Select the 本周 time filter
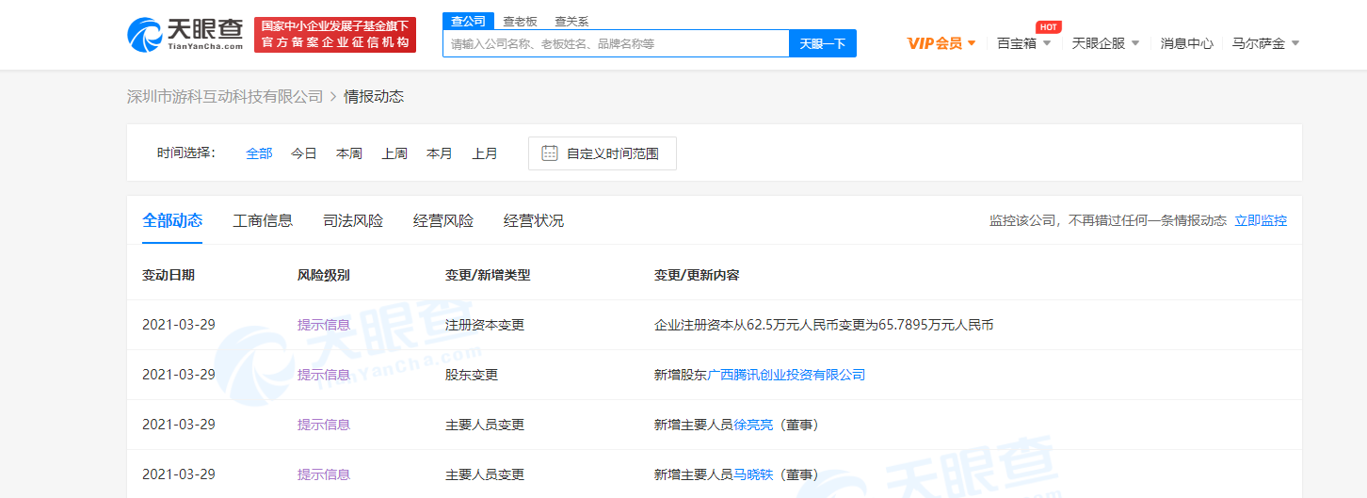1367x498 pixels. [349, 153]
